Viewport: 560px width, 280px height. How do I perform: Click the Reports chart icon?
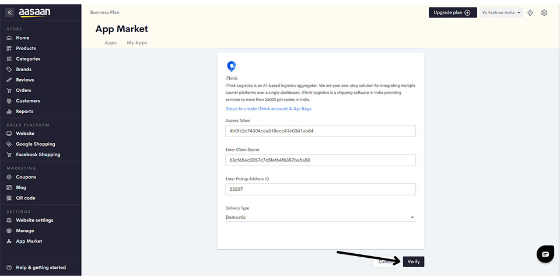click(x=9, y=111)
